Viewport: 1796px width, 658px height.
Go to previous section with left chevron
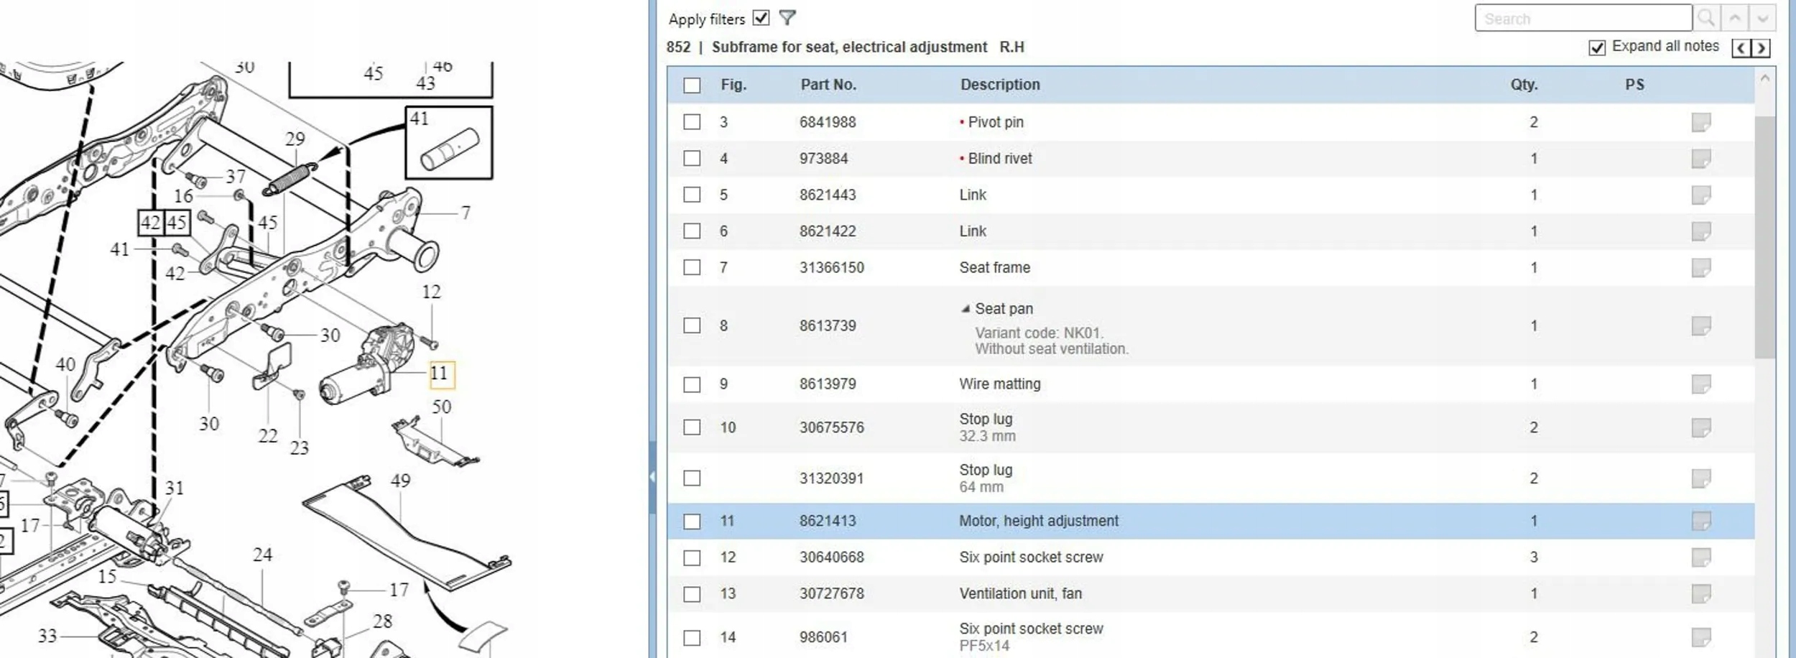point(1741,48)
